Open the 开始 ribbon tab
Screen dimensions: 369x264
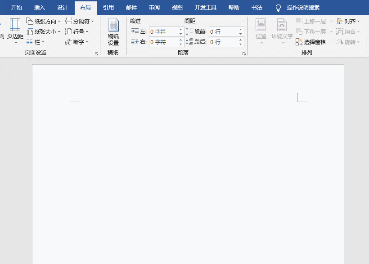coord(17,8)
